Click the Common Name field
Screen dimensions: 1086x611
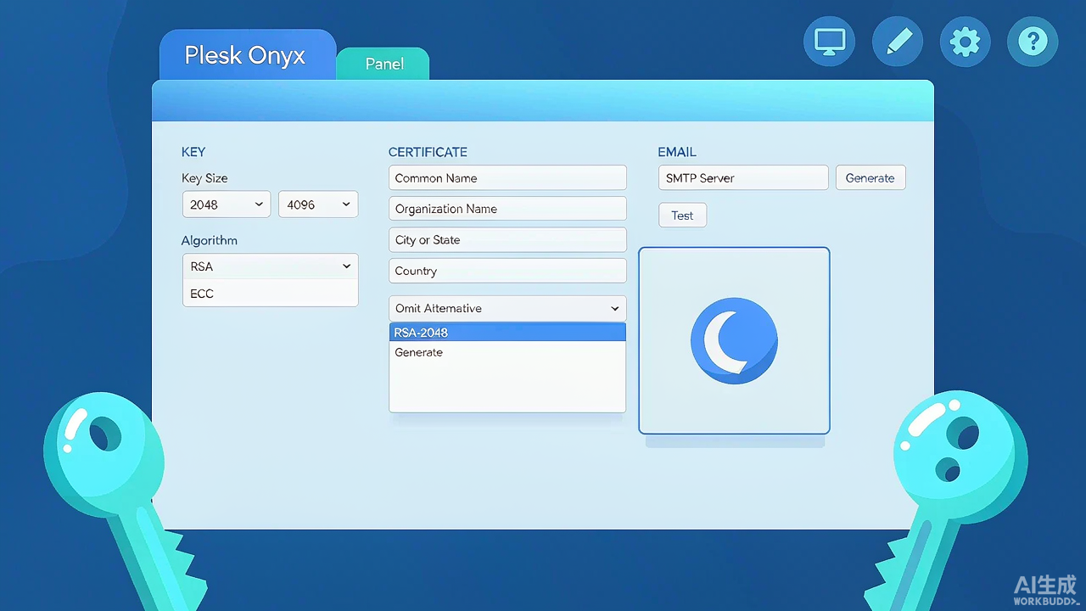pyautogui.click(x=507, y=178)
